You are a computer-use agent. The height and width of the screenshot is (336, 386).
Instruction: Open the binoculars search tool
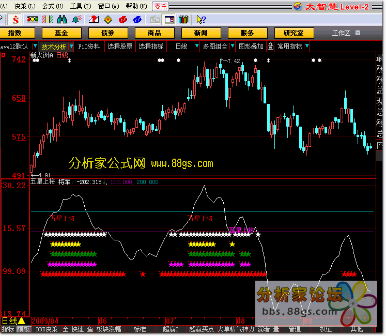point(62,19)
